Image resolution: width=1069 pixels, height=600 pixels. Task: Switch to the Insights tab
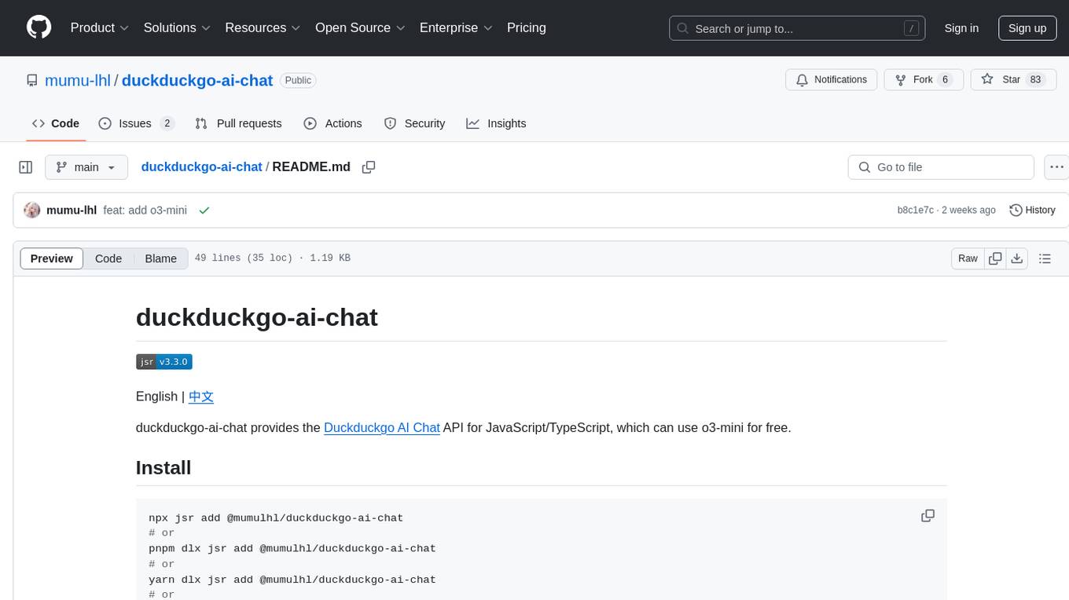point(496,123)
